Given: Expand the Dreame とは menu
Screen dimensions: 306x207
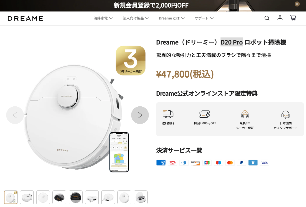Looking at the screenshot, I should coord(172,18).
